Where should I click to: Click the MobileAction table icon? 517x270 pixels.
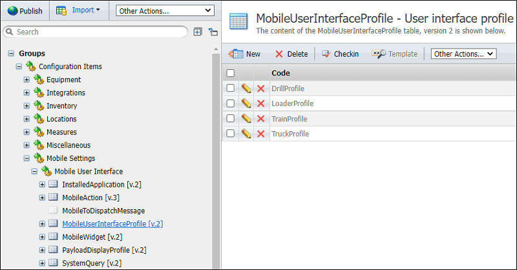[x=53, y=197]
